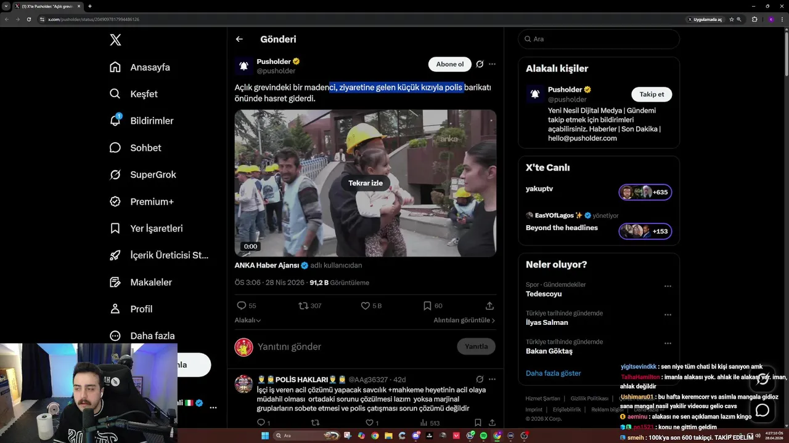Click Alıntıları görüntüle link
789x443 pixels.
point(464,320)
